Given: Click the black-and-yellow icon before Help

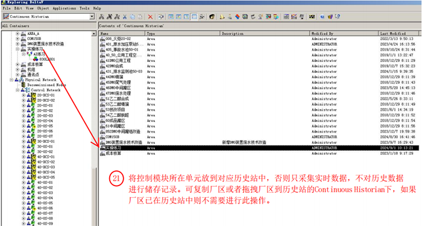Looking at the screenshot, I should pos(312,17).
